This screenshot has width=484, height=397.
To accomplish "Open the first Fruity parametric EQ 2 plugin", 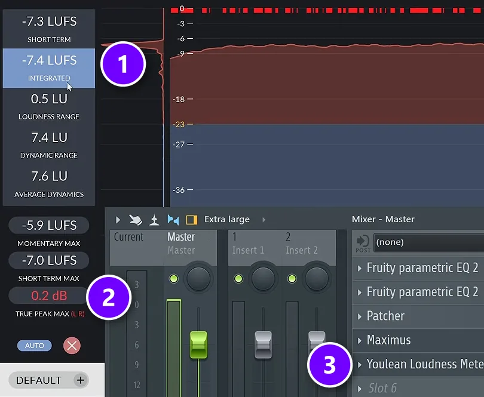I will click(x=422, y=268).
